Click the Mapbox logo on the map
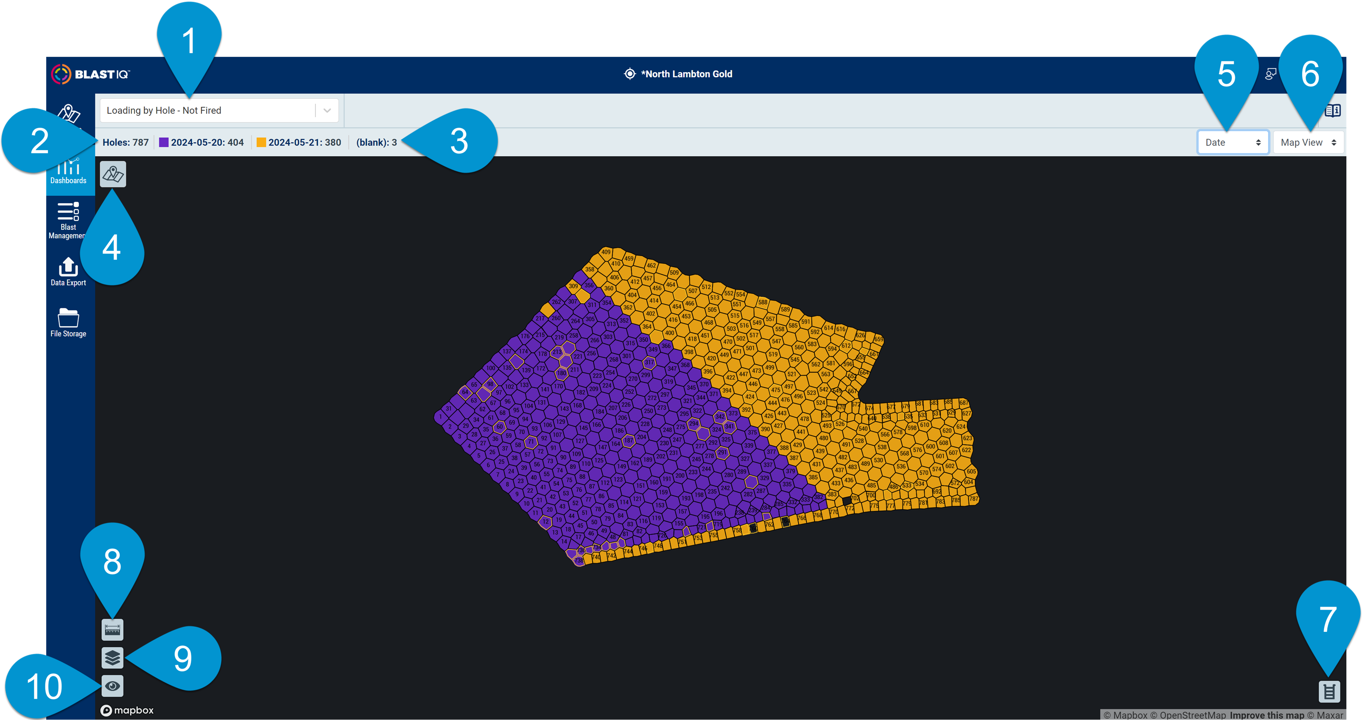The image size is (1362, 720). 127,711
